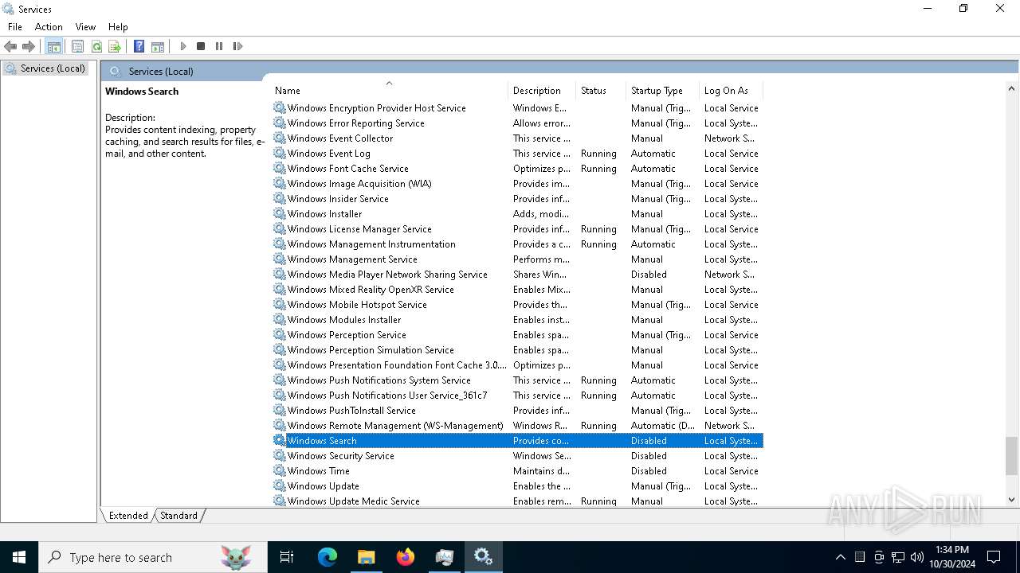Screen dimensions: 1020x573
Task: Open Properties toolbar icon
Action: click(77, 46)
